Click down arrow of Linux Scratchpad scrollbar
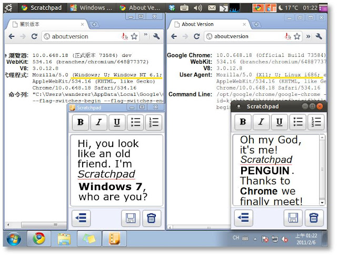This screenshot has height=256, width=337. point(322,203)
